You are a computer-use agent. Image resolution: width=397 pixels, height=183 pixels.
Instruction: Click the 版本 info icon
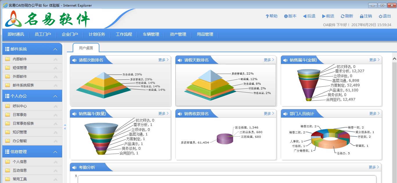[x=286, y=16]
